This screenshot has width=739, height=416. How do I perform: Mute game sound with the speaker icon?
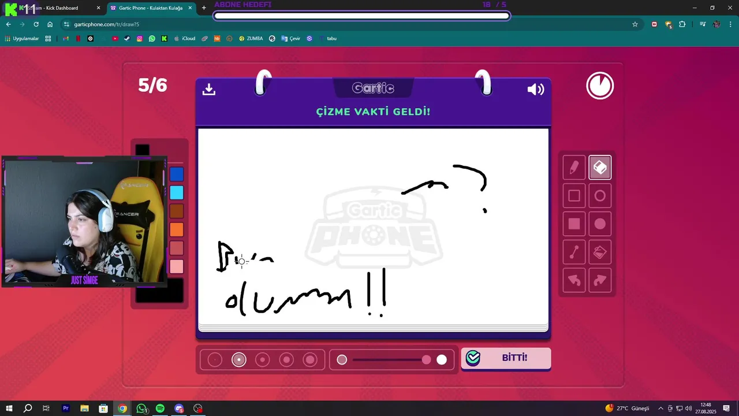coord(536,89)
